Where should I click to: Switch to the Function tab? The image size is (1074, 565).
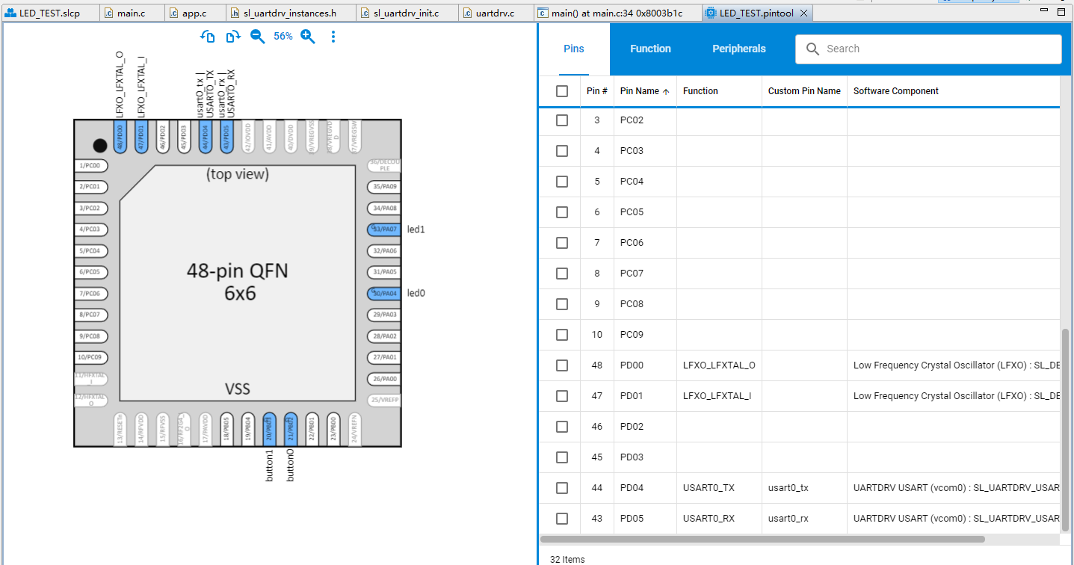point(650,49)
